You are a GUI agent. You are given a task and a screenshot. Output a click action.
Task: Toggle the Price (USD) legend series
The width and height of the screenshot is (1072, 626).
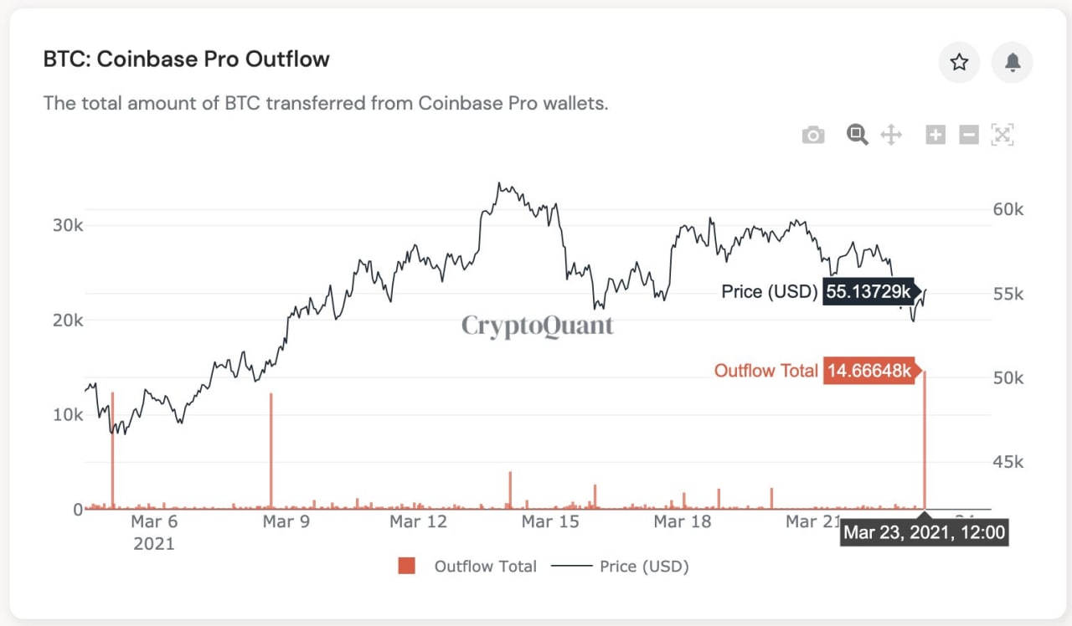(x=643, y=567)
